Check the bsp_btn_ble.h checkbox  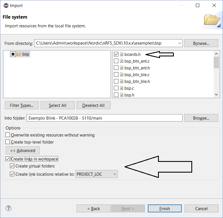[116, 81]
